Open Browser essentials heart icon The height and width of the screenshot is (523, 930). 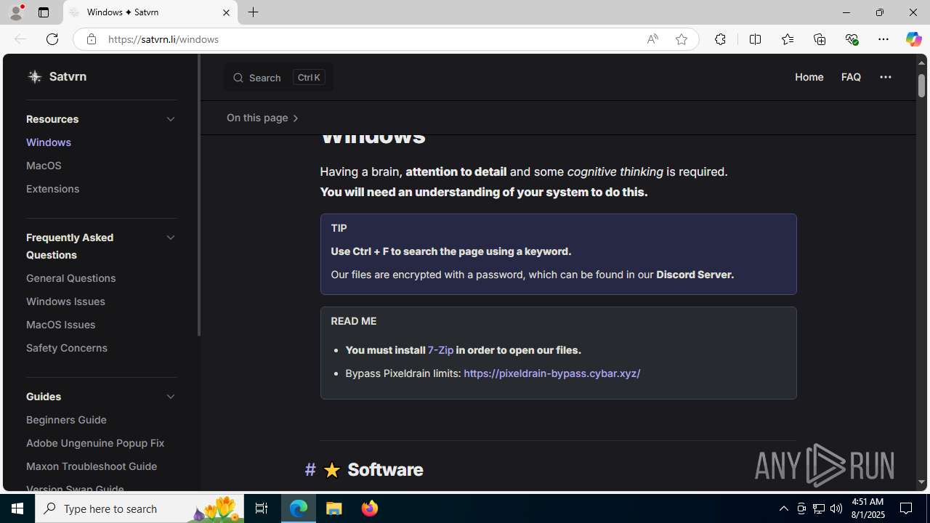(x=852, y=39)
